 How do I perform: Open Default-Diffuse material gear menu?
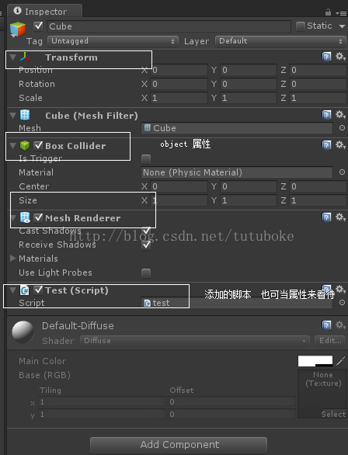tap(340, 325)
